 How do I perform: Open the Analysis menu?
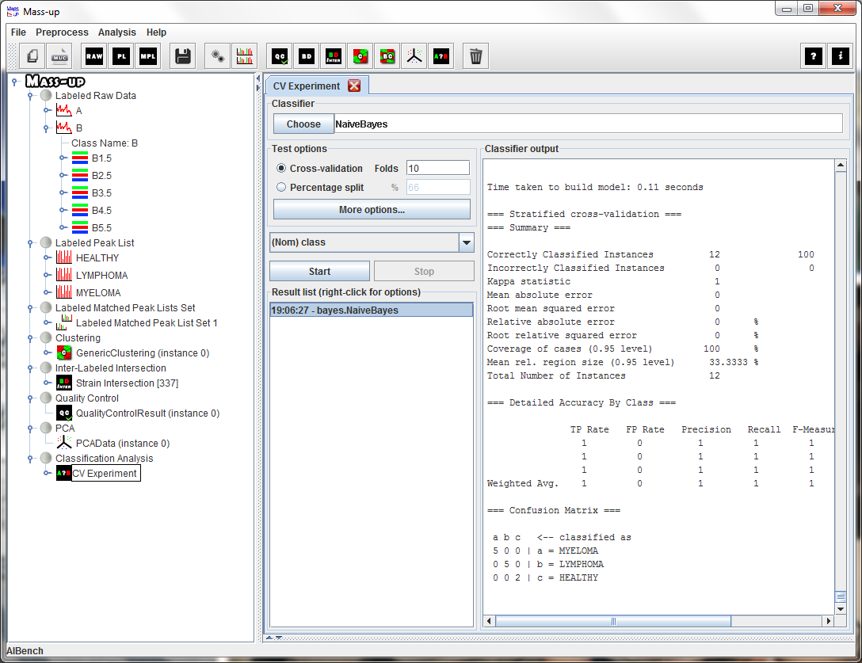116,32
